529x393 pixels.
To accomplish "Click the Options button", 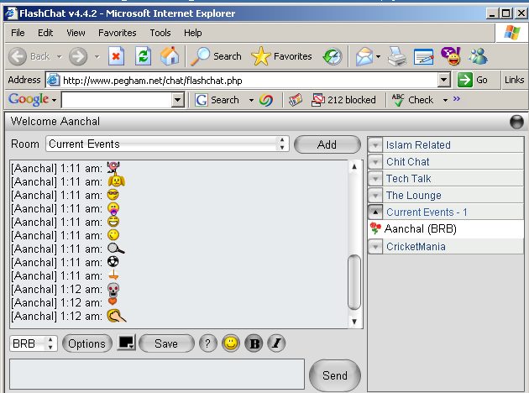I will point(87,343).
